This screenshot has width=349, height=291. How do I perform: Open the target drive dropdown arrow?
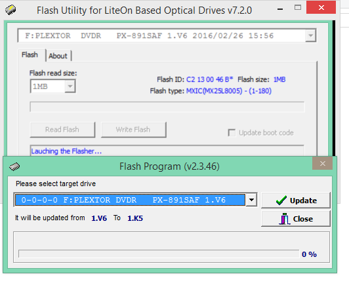251,200
